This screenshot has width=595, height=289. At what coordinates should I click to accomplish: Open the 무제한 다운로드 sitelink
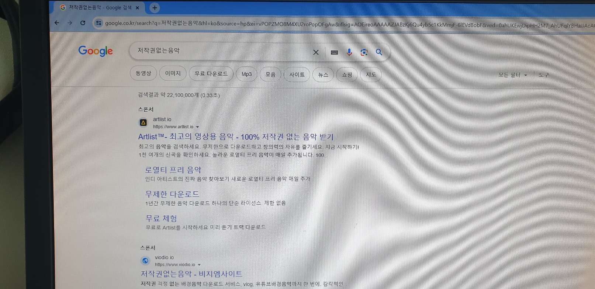coord(172,194)
